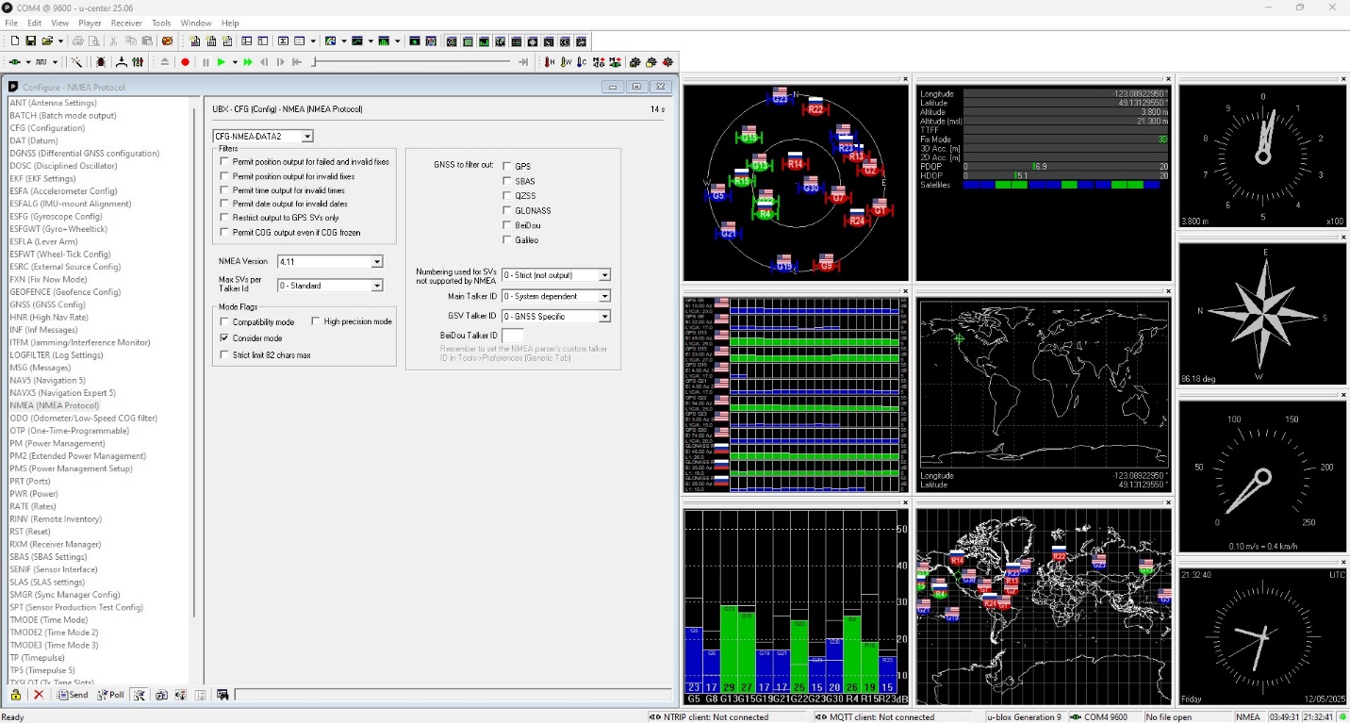This screenshot has width=1350, height=723.
Task: Click the BeiDou Talker ID input field
Action: click(512, 336)
